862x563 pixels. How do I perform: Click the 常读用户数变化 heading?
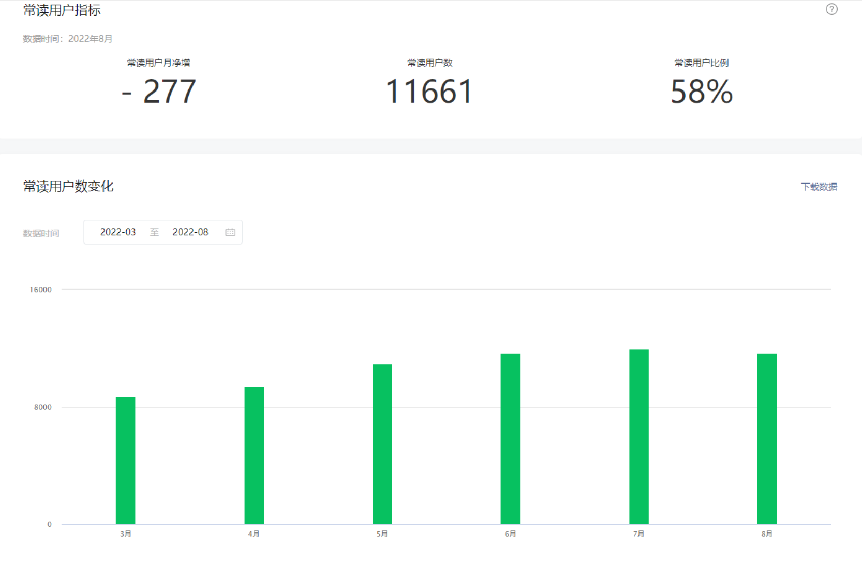pyautogui.click(x=68, y=186)
